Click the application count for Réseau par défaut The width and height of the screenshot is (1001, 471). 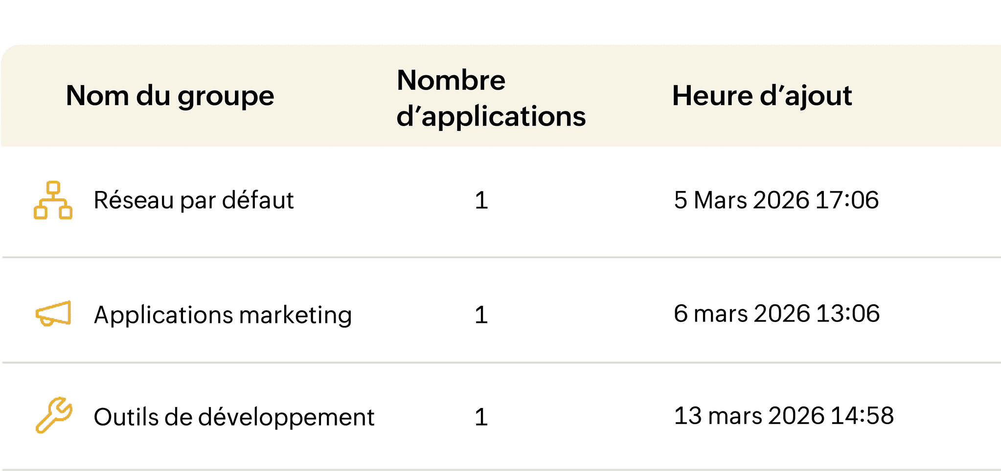(x=481, y=200)
